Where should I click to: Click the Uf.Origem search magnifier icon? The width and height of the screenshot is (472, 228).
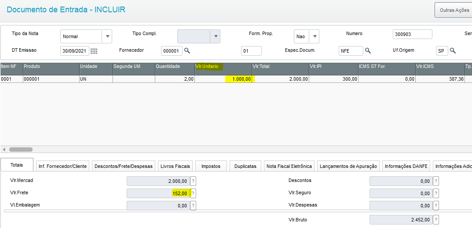tap(453, 51)
